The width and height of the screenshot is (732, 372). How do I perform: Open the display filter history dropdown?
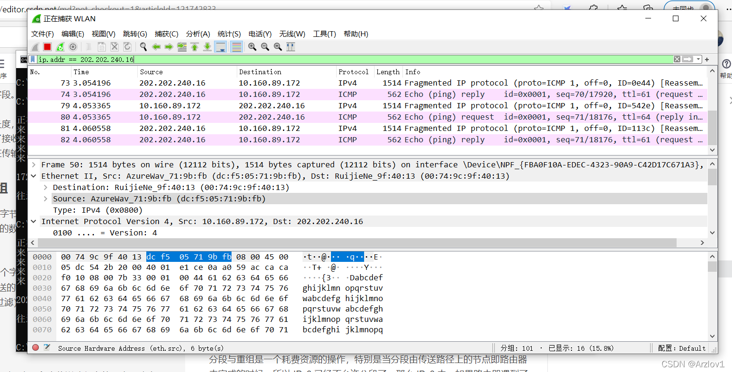[x=698, y=60]
